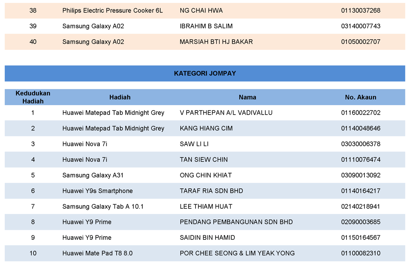Image resolution: width=409 pixels, height=266 pixels.
Task: Select Huawei Y9 Prime in row 9
Action: tap(87, 237)
